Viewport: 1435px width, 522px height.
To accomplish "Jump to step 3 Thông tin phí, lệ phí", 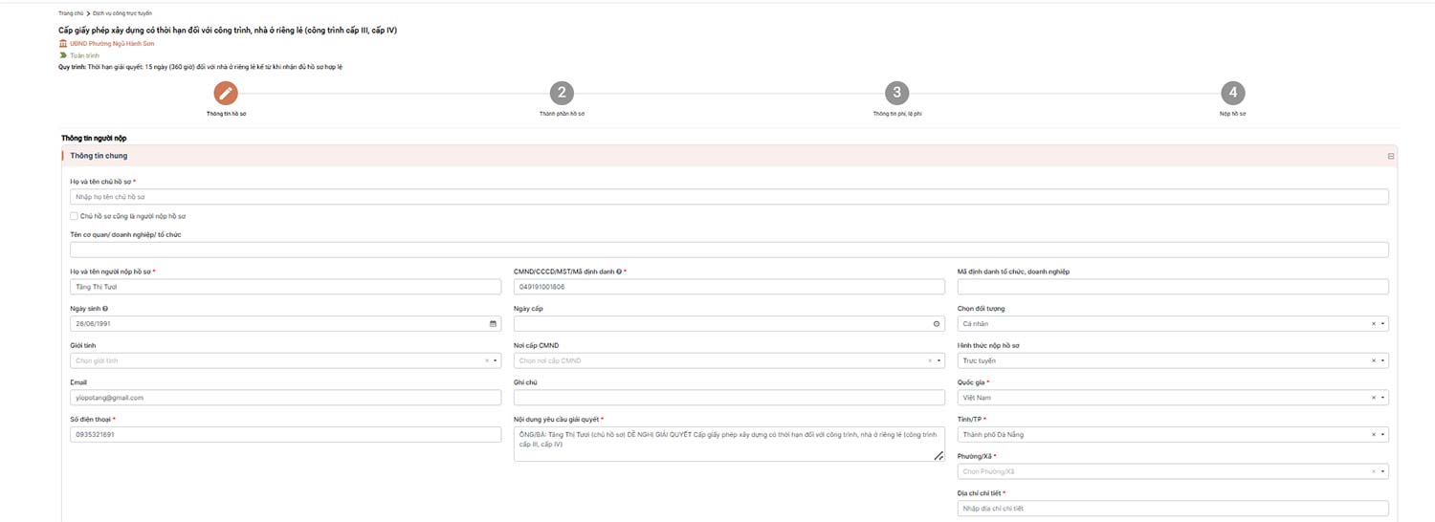I will click(x=896, y=93).
